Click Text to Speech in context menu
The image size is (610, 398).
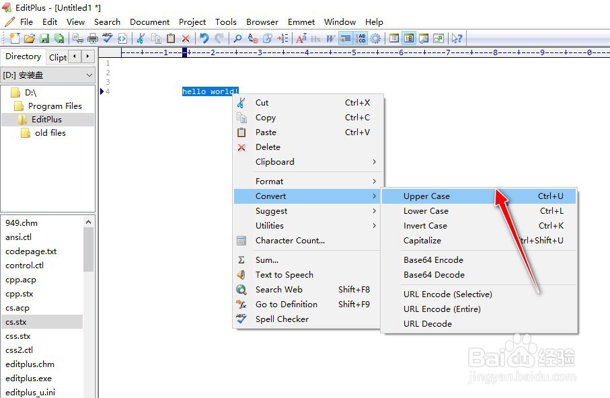pos(308,274)
